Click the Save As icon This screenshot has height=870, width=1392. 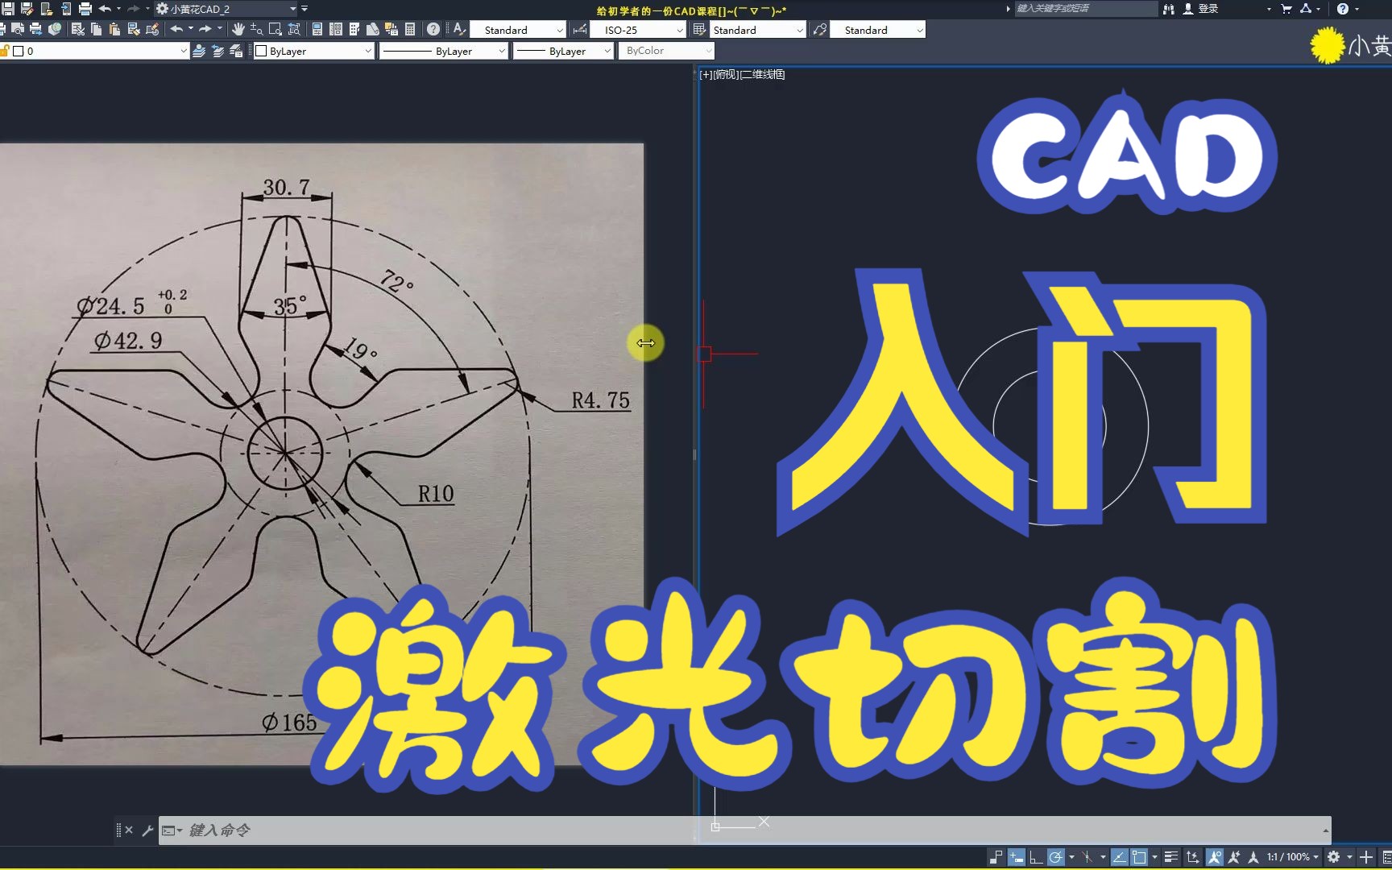click(x=27, y=9)
